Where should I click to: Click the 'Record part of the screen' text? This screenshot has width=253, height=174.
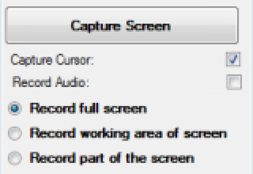point(112,158)
